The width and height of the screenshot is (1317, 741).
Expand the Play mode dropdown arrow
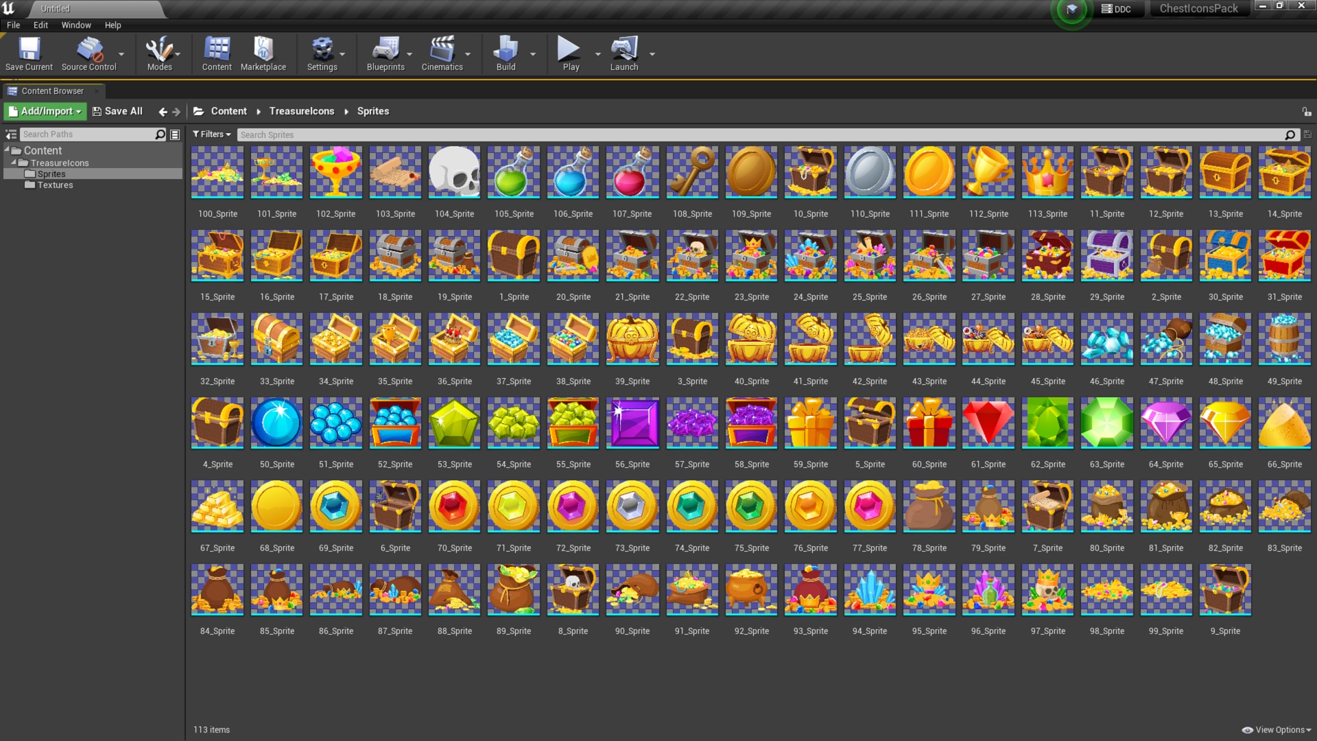coord(597,54)
